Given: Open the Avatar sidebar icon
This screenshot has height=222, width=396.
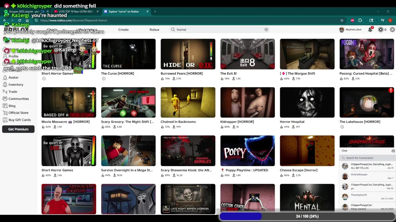Looking at the screenshot, I should [x=5, y=77].
